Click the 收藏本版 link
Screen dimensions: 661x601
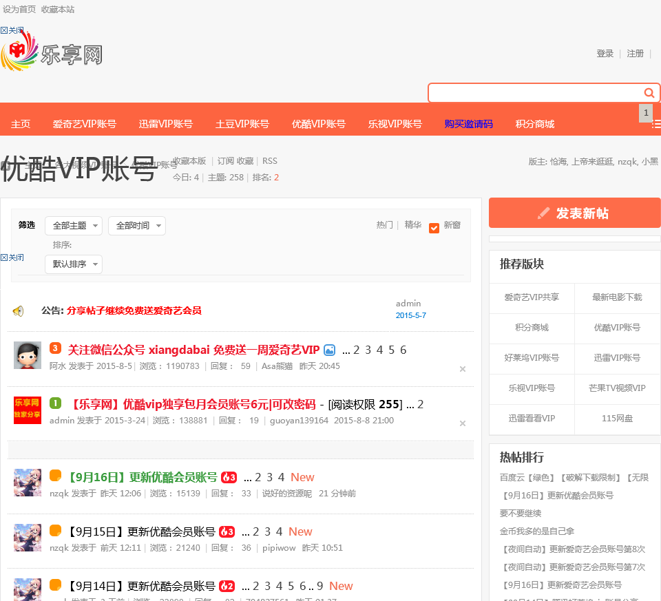(190, 161)
